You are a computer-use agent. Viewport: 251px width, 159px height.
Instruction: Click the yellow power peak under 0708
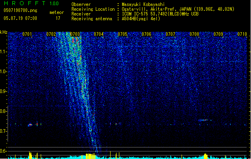click(206, 156)
